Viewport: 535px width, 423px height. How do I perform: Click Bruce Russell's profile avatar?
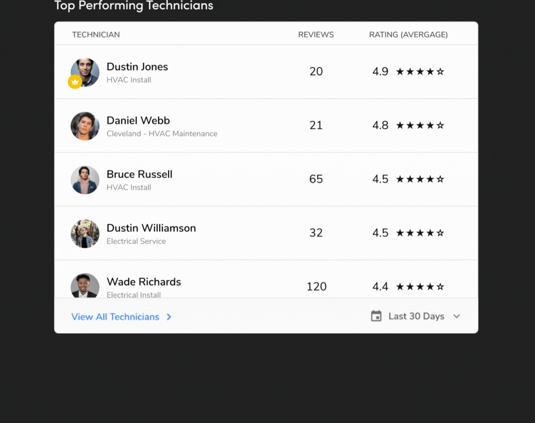[x=85, y=180]
